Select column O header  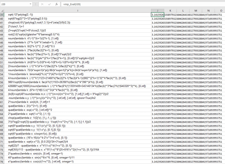pyautogui.click(x=220, y=11)
